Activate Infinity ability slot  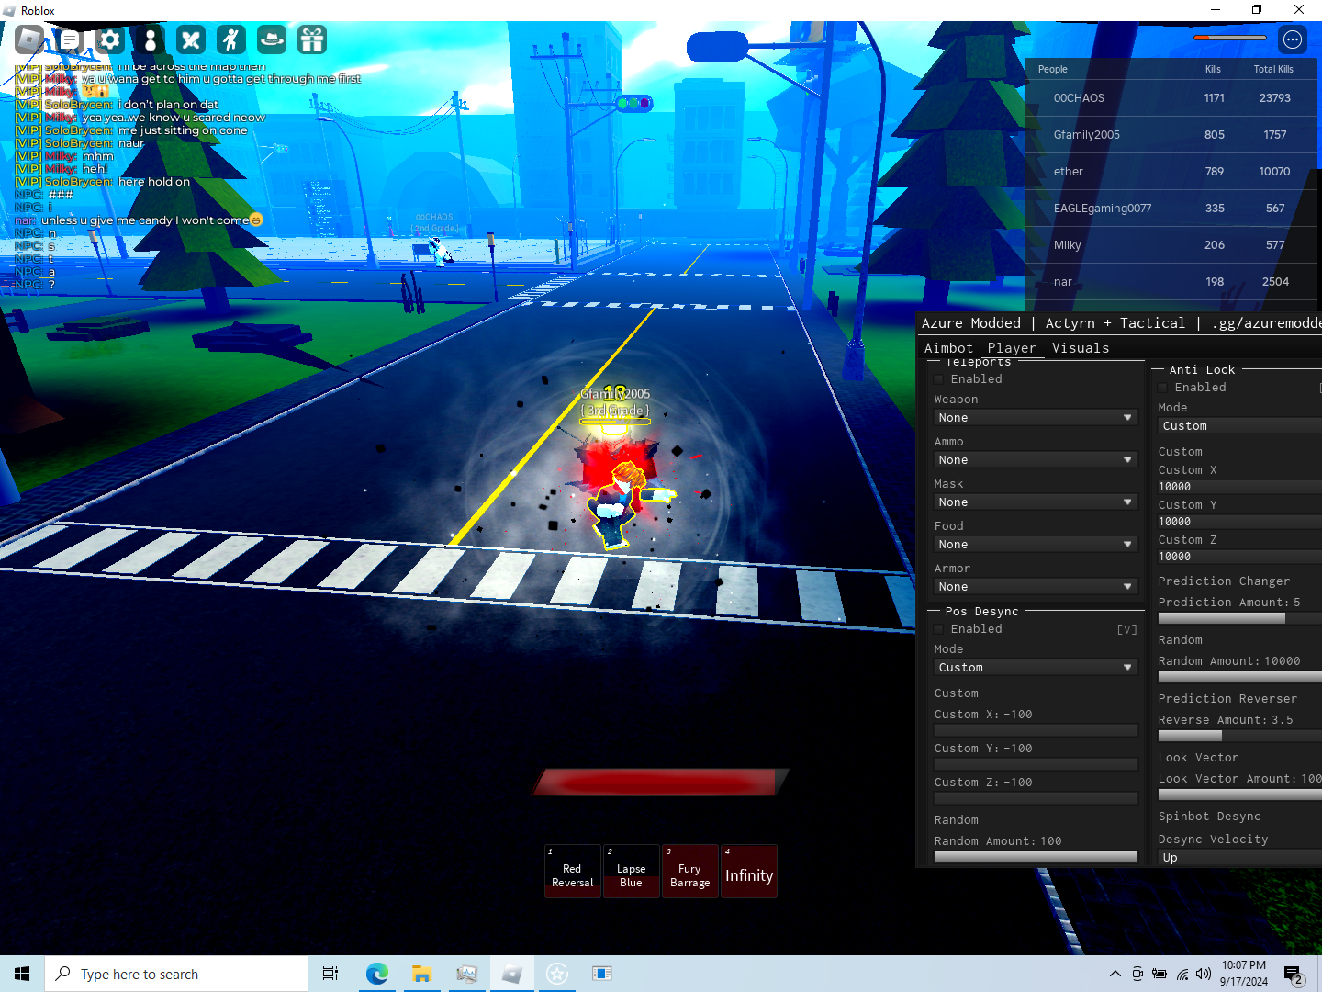click(749, 871)
